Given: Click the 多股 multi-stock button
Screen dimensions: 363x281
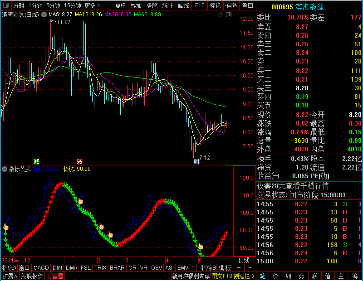Looking at the screenshot, I should [x=152, y=5].
